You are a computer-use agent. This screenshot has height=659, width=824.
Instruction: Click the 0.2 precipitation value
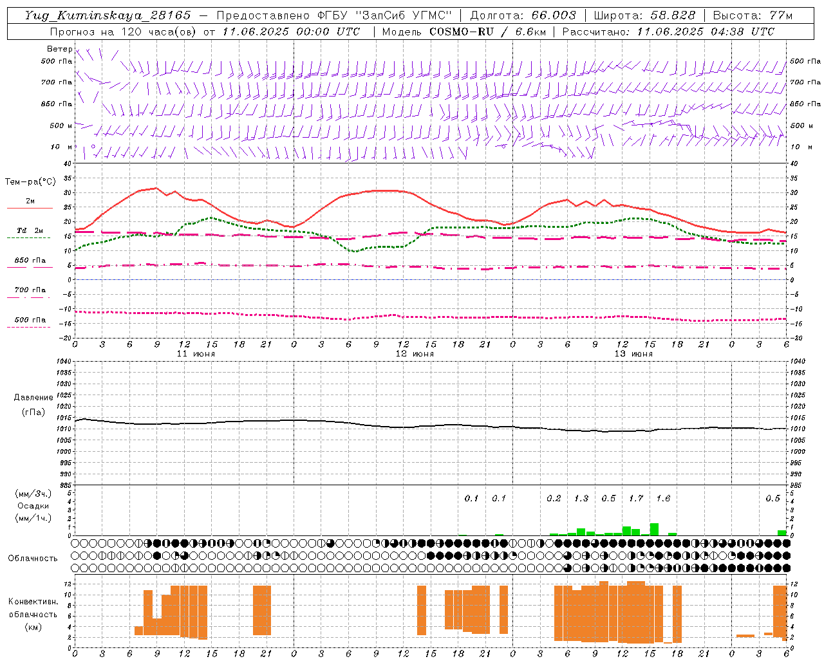(x=554, y=498)
